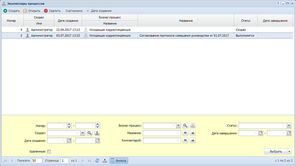This screenshot has height=166, width=296.
Task: Click the green Создать plus icon
Action: 5,11
